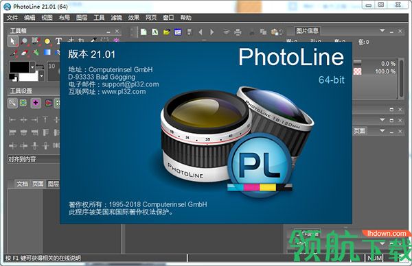
Task: Close the 工具箱 toolbox panel
Action: [x=117, y=32]
